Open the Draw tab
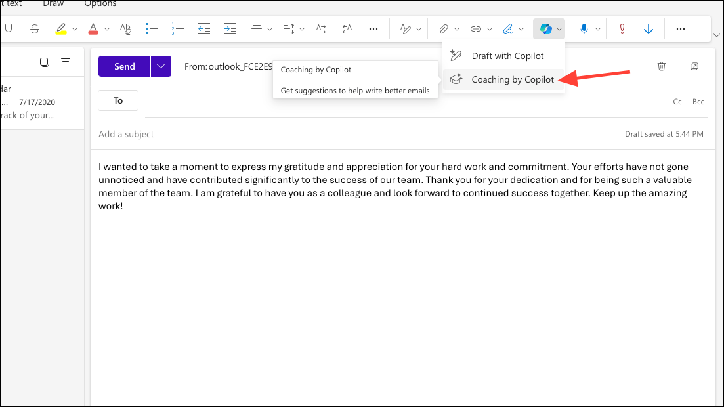 click(x=53, y=4)
